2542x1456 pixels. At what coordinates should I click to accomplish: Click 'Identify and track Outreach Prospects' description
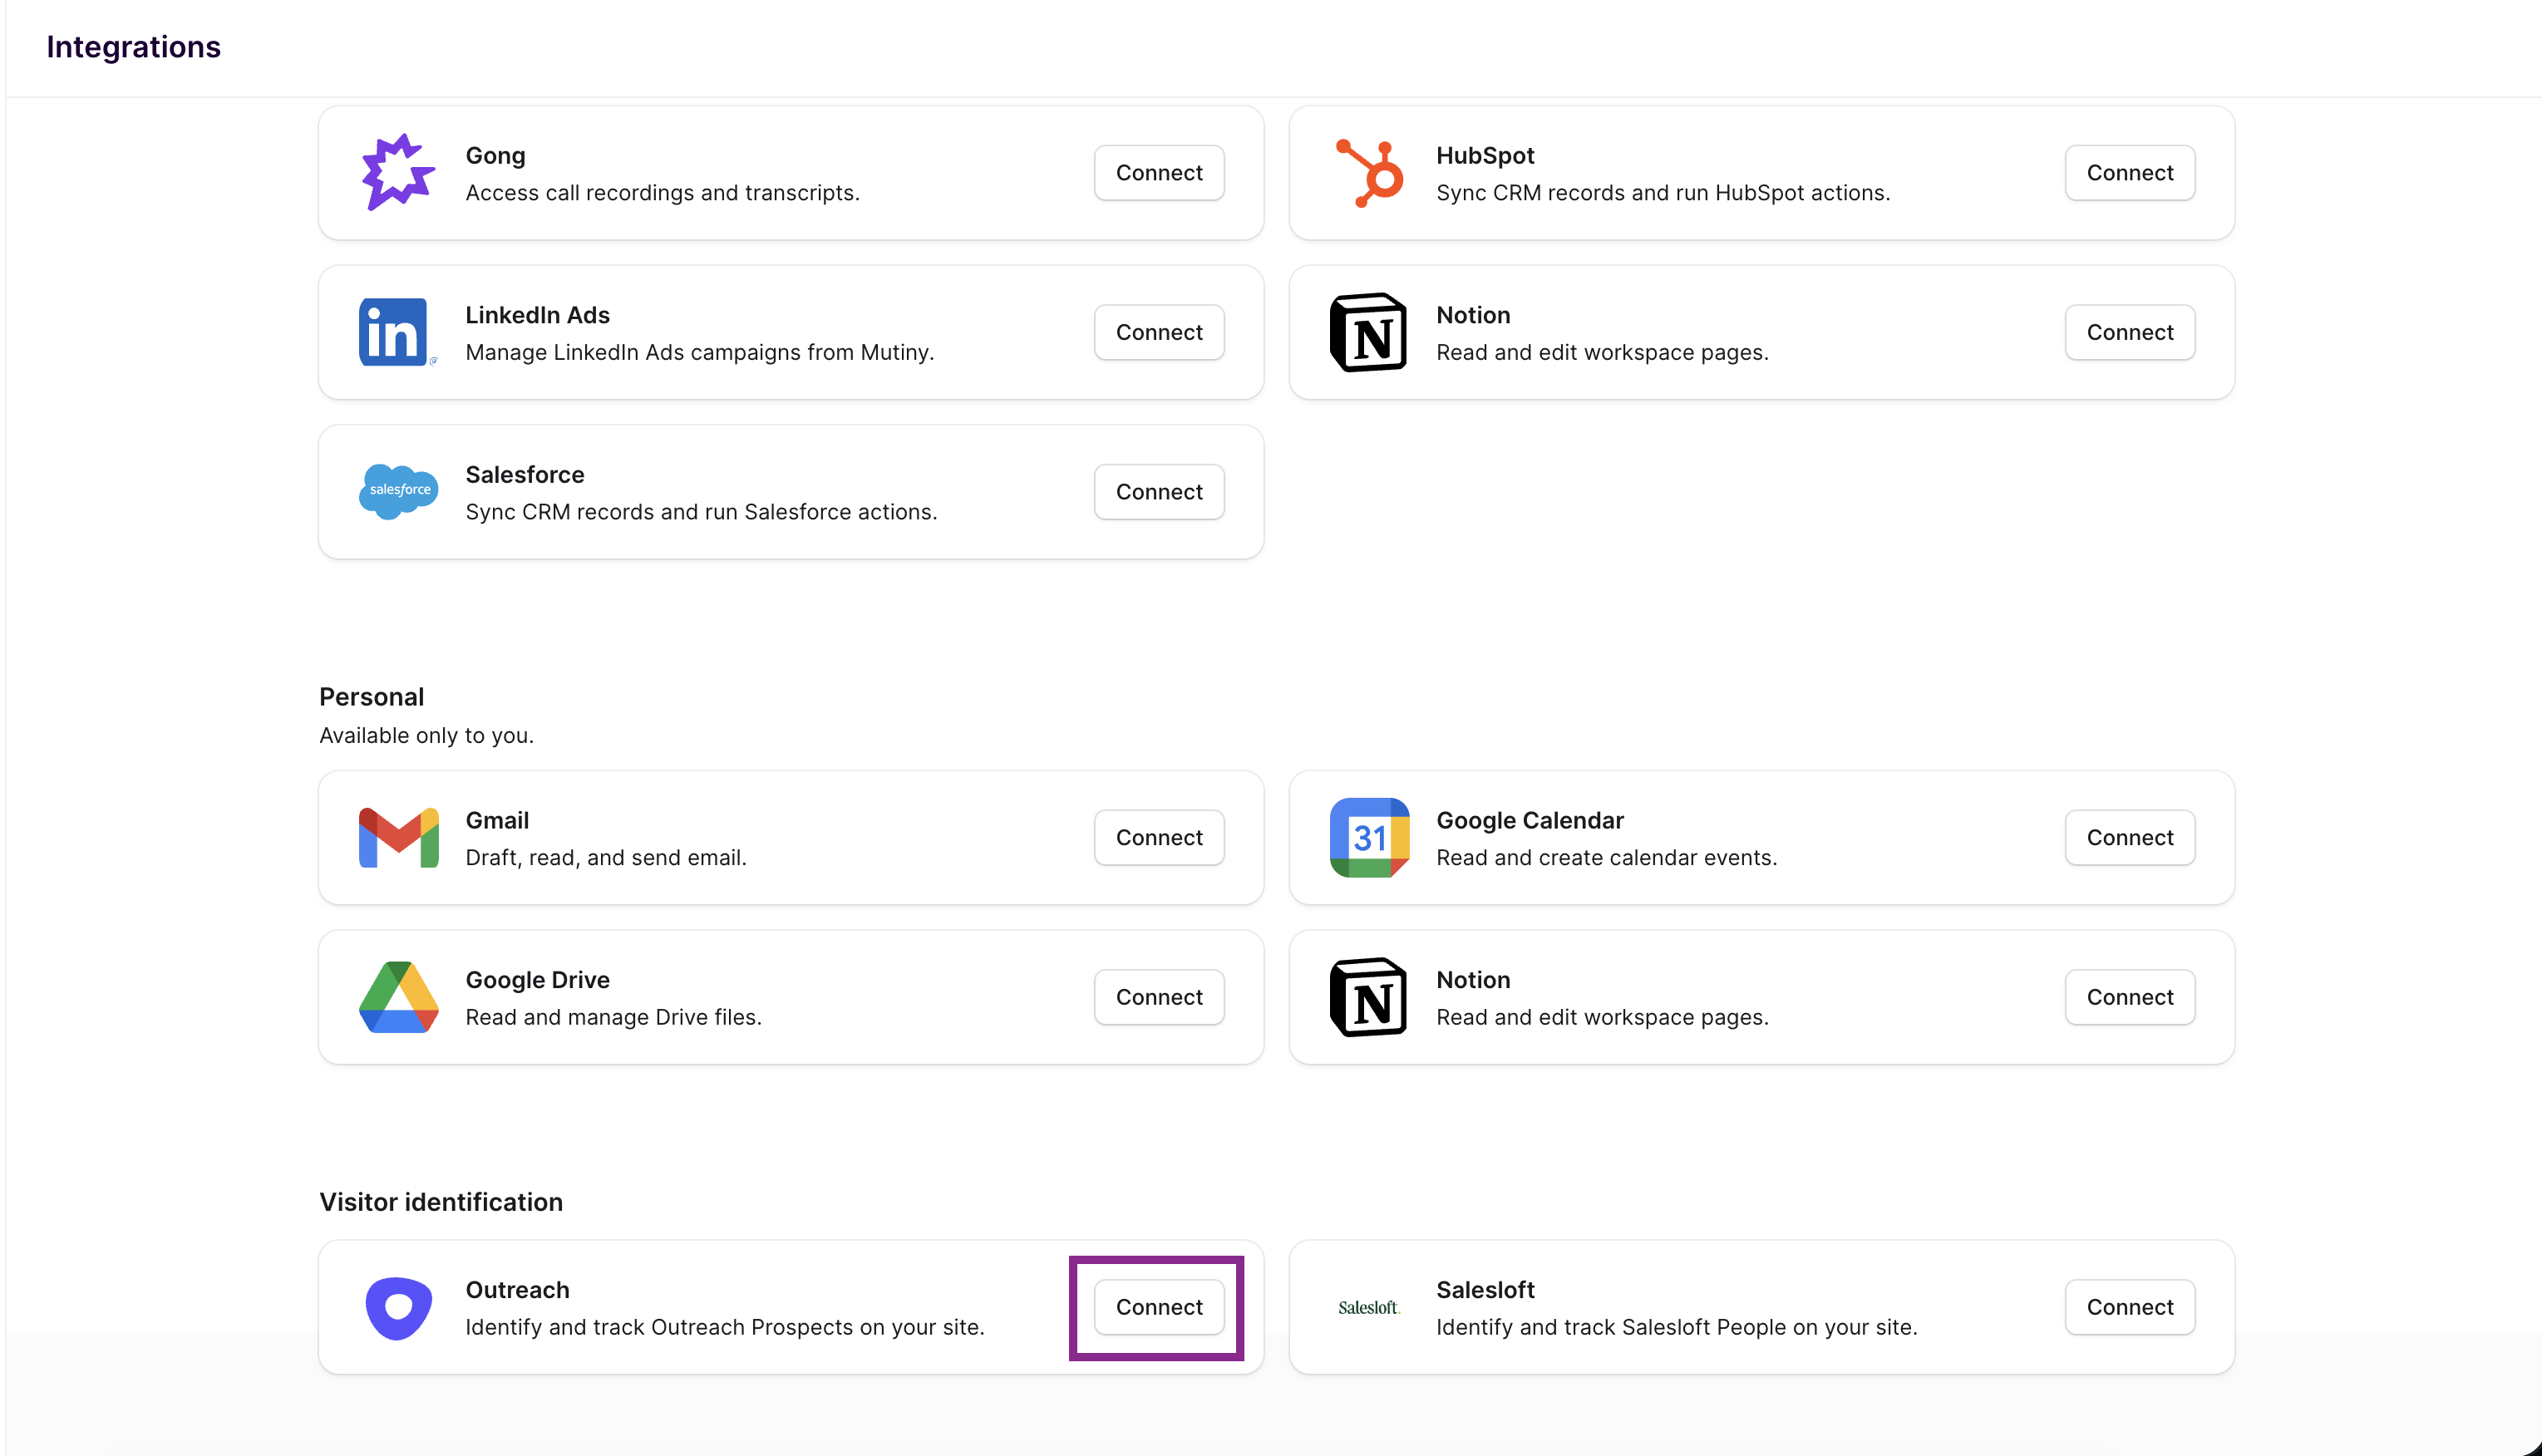(x=725, y=1327)
